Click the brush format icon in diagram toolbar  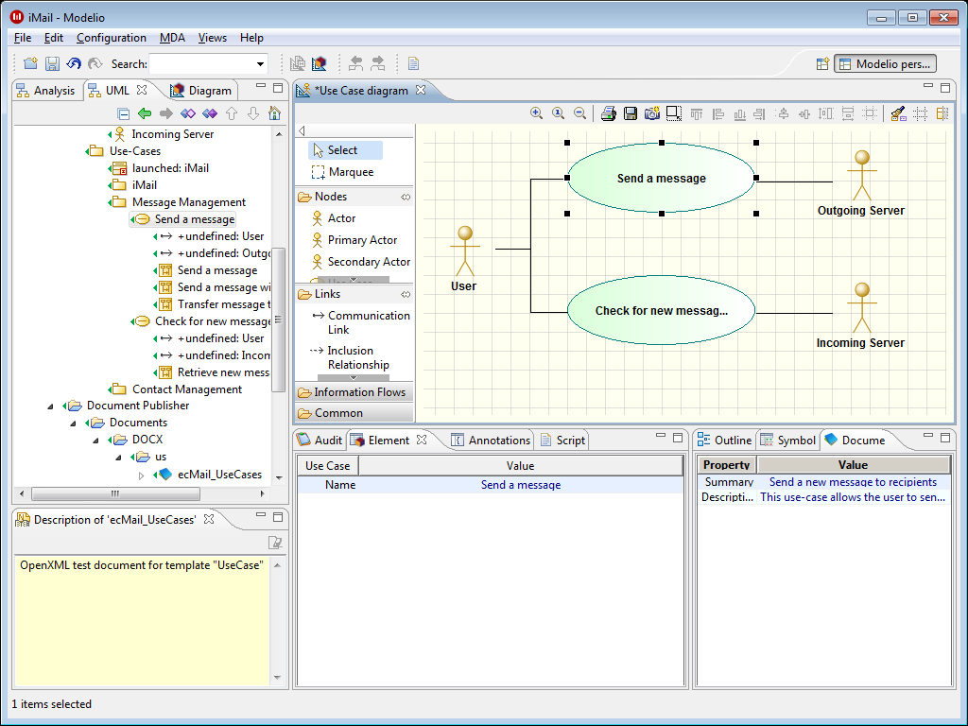pos(898,113)
